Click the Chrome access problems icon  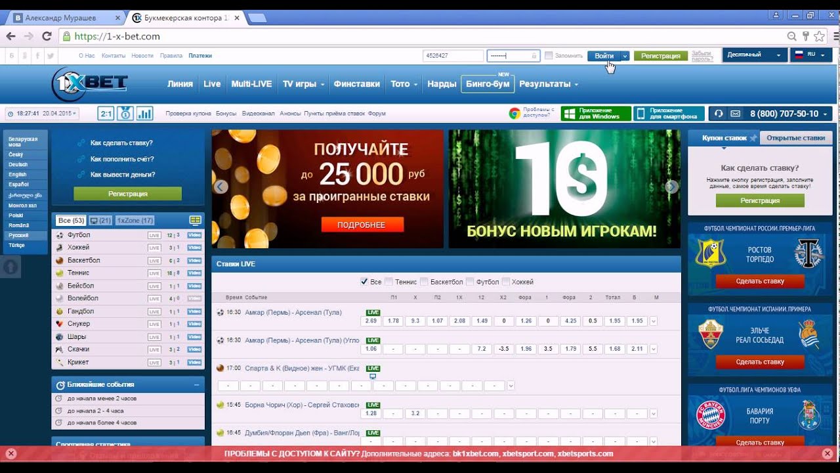pyautogui.click(x=515, y=113)
